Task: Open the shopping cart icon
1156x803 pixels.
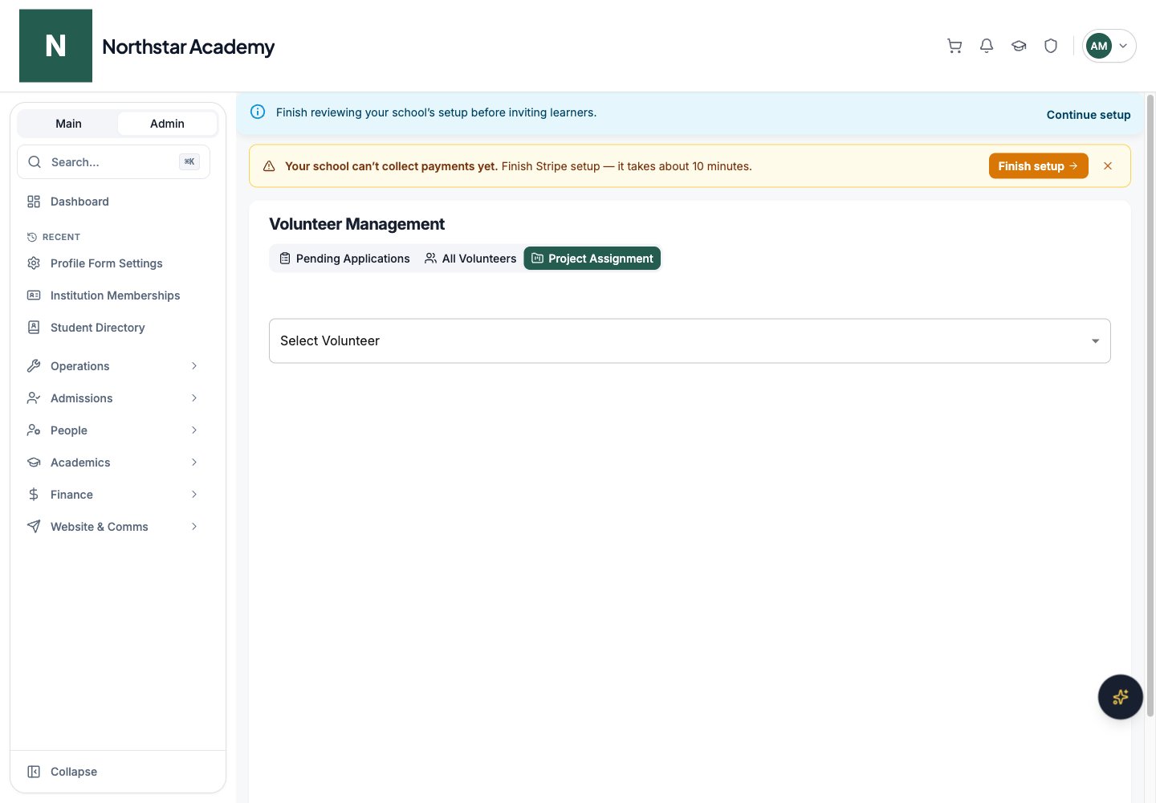Action: pos(955,46)
